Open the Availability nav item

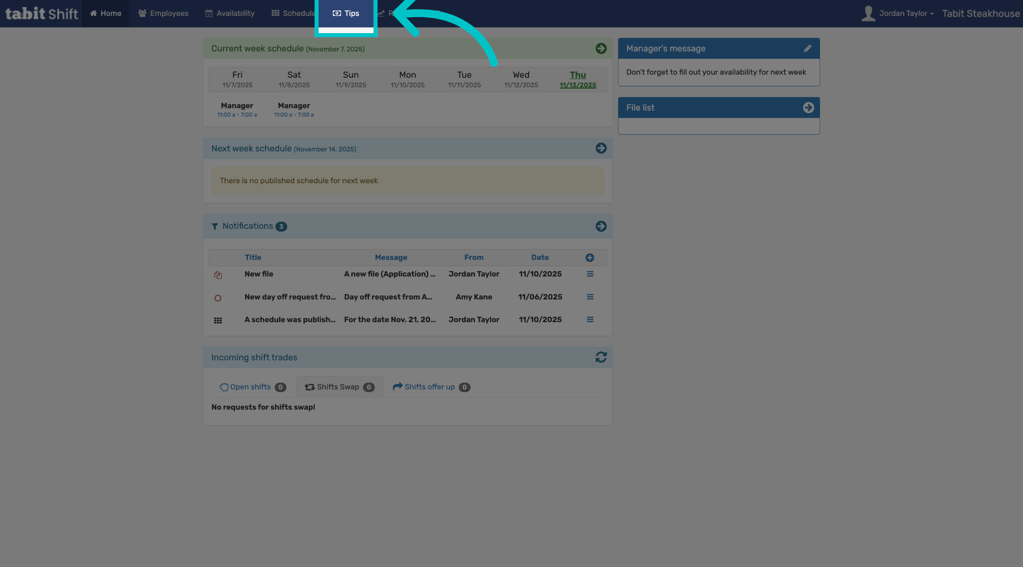pos(230,14)
